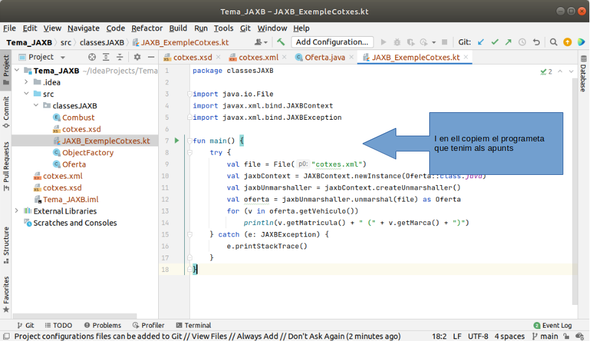Fold the try block at line 8
Image resolution: width=590 pixels, height=341 pixels.
pos(190,153)
